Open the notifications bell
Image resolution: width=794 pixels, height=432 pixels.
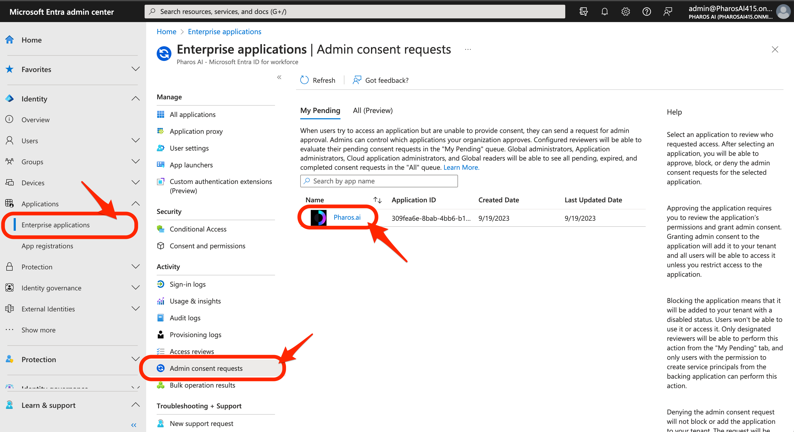[604, 12]
